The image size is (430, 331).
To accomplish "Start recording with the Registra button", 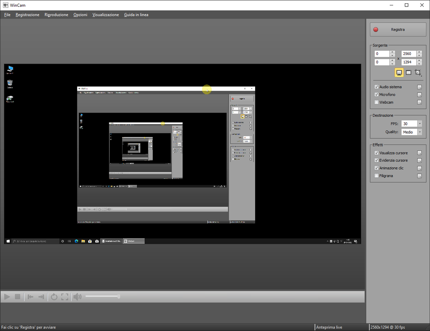I will [398, 30].
